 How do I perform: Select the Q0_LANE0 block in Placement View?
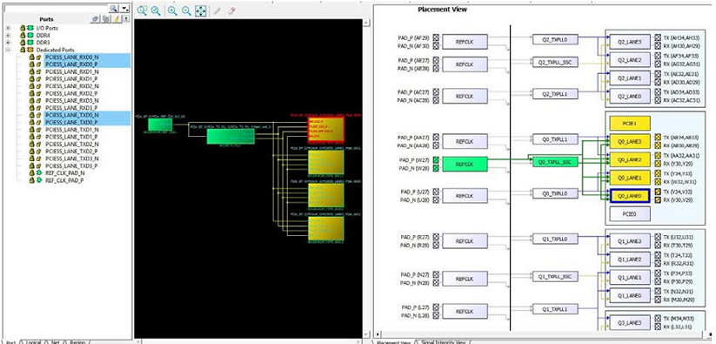point(630,196)
